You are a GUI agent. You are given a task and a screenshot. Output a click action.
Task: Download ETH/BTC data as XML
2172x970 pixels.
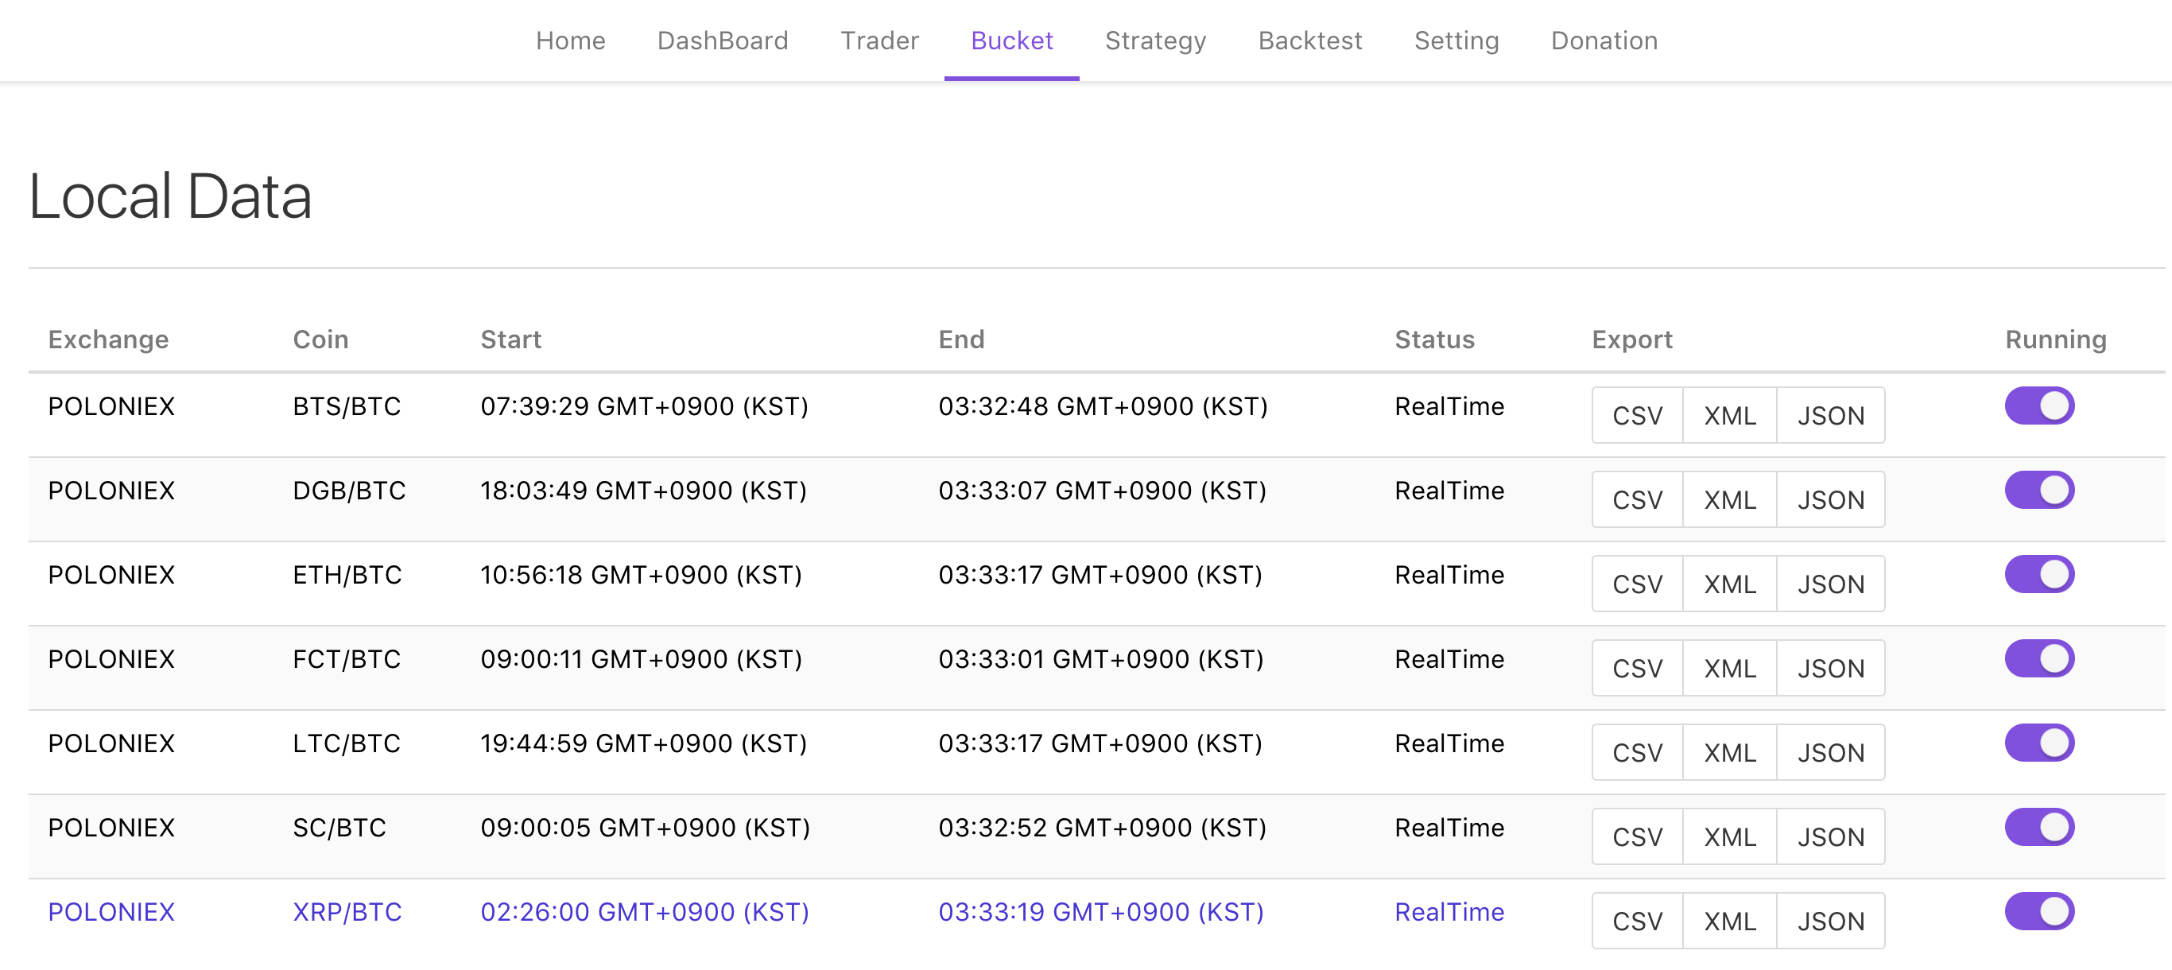point(1729,584)
